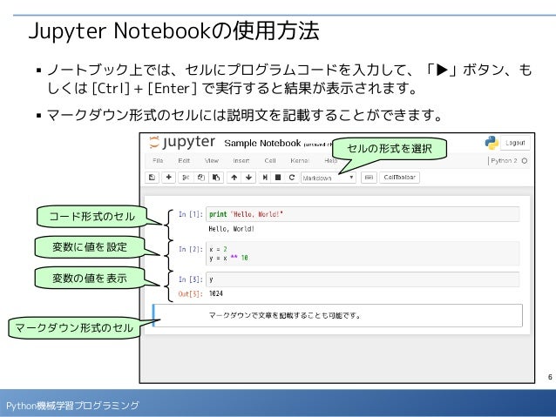Click the Out[3] result 1024
The width and height of the screenshot is (556, 417).
click(x=216, y=293)
